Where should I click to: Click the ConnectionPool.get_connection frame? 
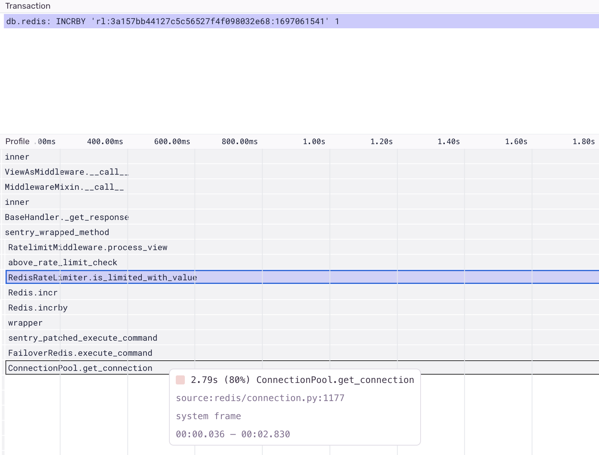coord(80,368)
